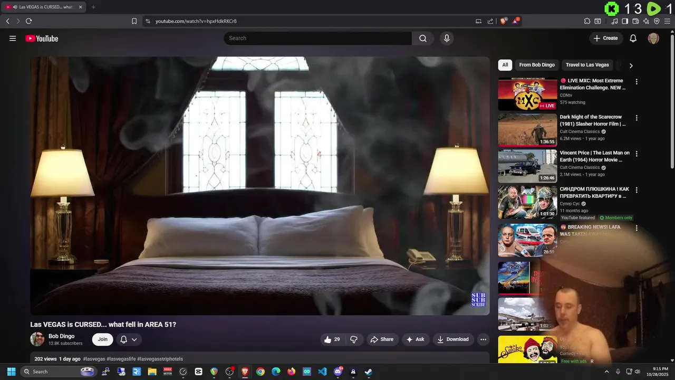Image resolution: width=675 pixels, height=380 pixels.
Task: Toggle browser sidebar panel icon
Action: click(x=625, y=21)
